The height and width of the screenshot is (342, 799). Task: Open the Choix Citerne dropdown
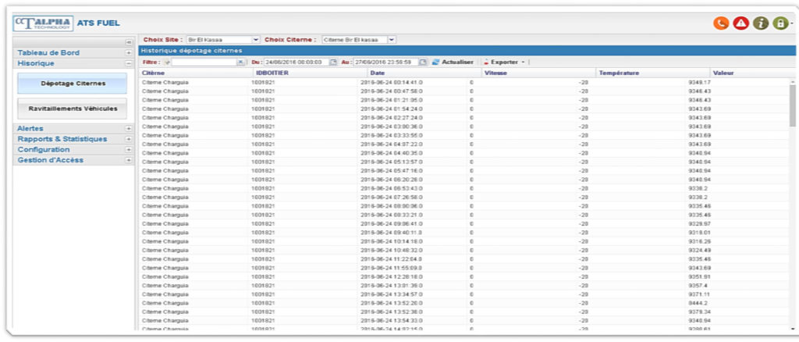click(x=392, y=39)
